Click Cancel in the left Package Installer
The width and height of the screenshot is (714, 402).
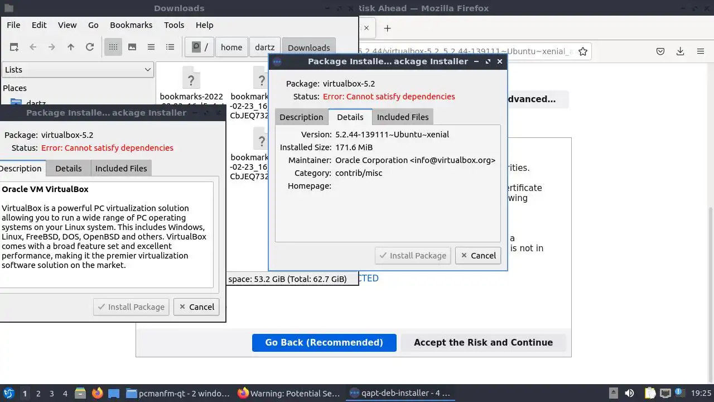[196, 307]
